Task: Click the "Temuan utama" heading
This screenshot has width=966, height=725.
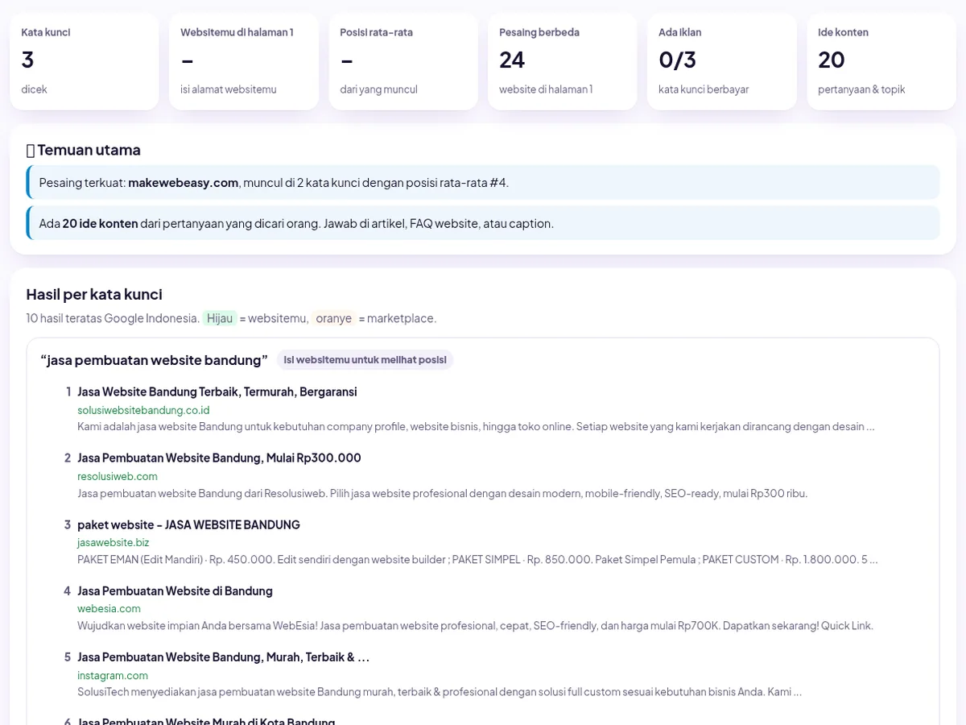Action: (x=84, y=150)
